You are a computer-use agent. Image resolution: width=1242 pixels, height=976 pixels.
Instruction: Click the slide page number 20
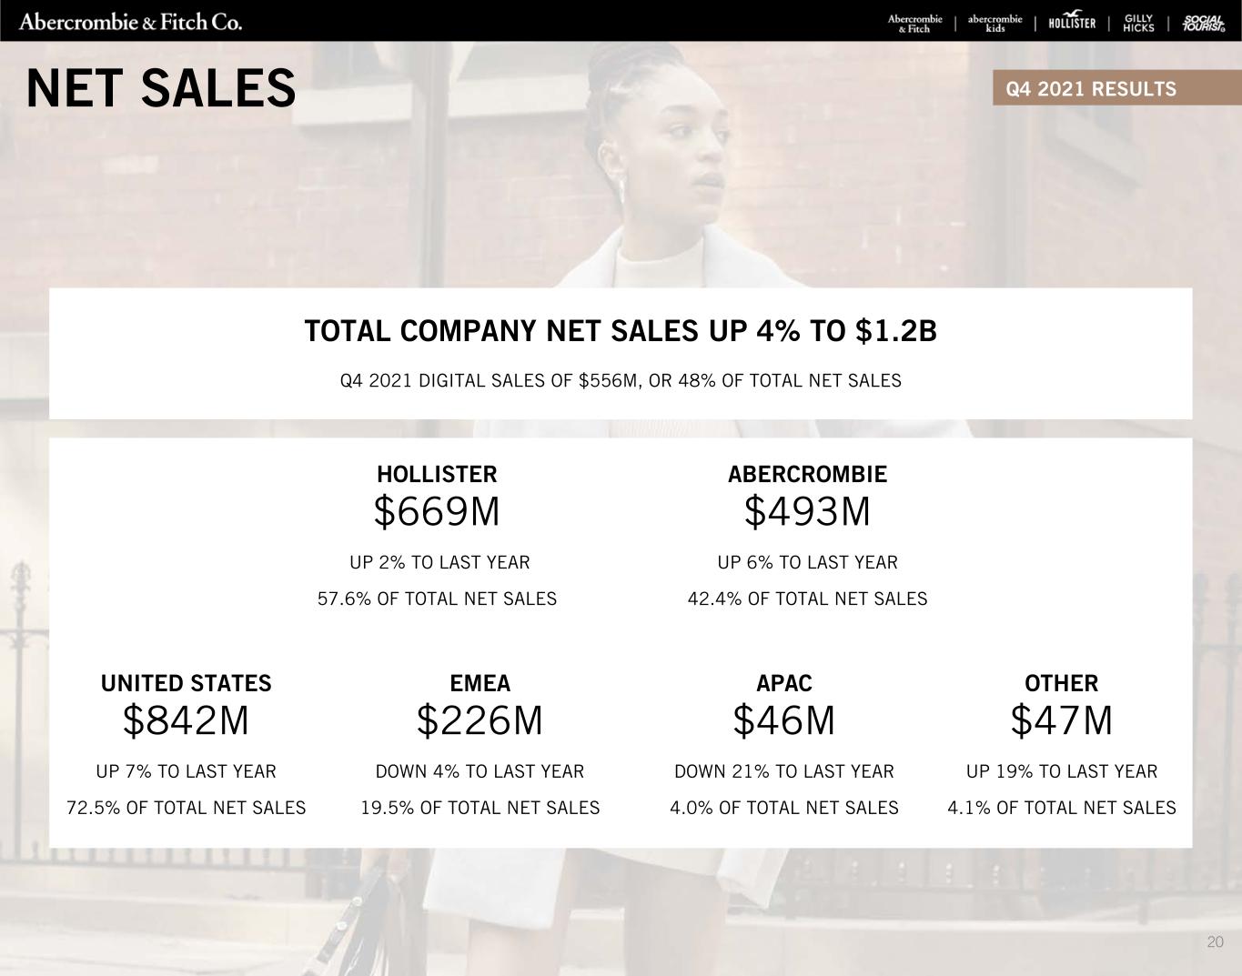[1215, 941]
